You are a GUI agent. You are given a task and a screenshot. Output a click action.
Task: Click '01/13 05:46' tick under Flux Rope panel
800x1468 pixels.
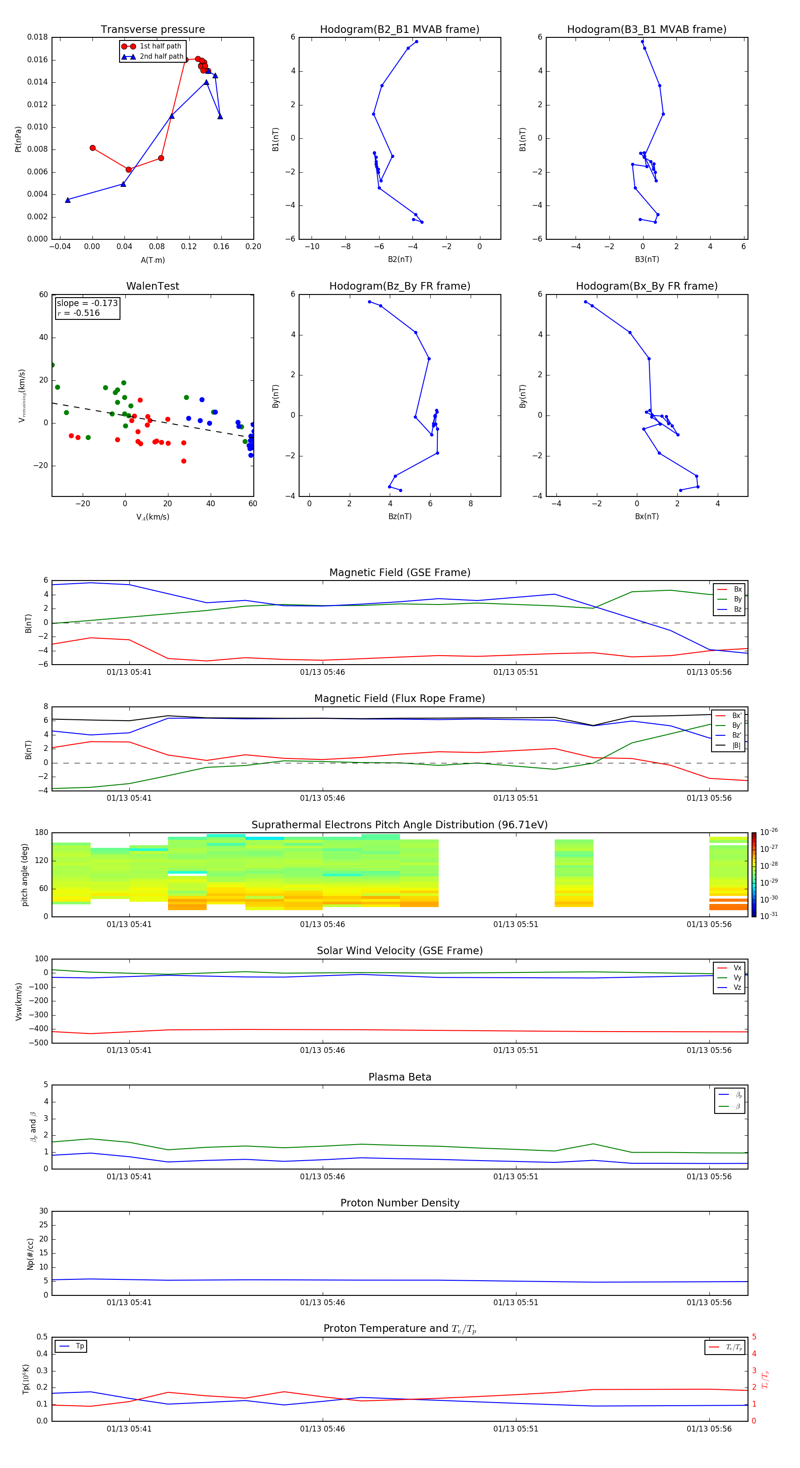pyautogui.click(x=322, y=799)
